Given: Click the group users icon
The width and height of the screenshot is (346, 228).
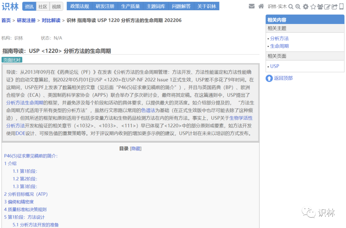Looking at the screenshot, I should (x=320, y=7).
